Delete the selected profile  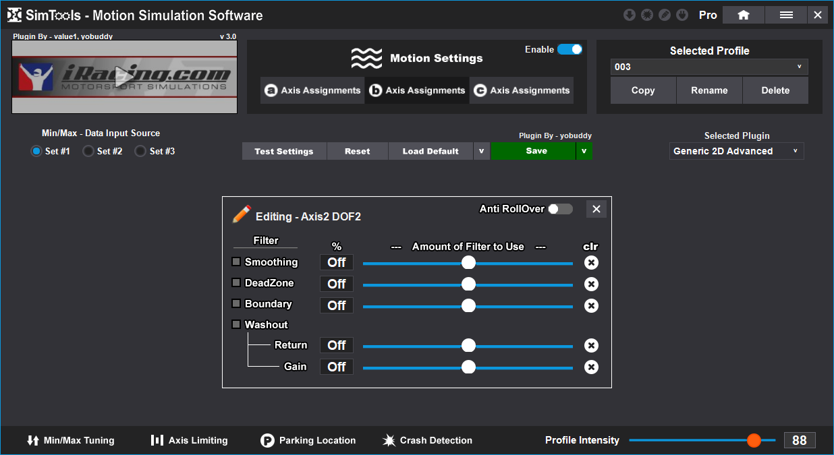click(775, 90)
